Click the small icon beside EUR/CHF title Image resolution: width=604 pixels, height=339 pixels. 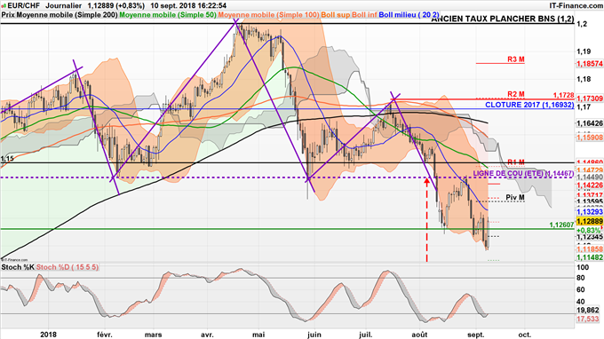click(4, 6)
